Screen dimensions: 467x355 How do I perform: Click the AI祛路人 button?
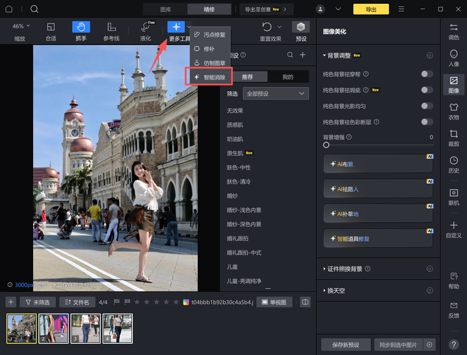(x=378, y=188)
